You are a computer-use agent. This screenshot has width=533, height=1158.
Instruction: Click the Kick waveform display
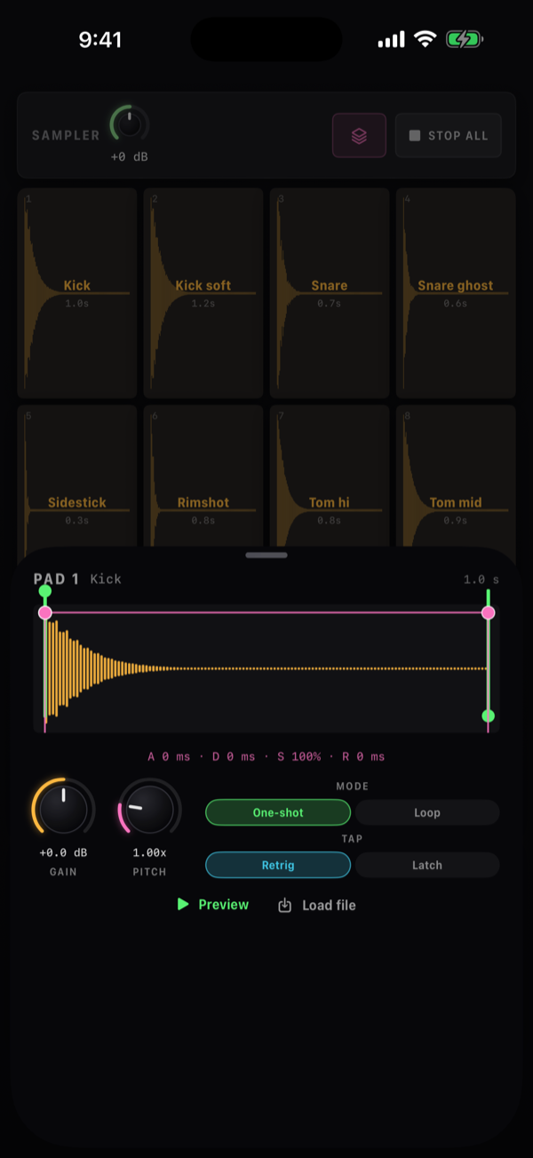pyautogui.click(x=266, y=668)
